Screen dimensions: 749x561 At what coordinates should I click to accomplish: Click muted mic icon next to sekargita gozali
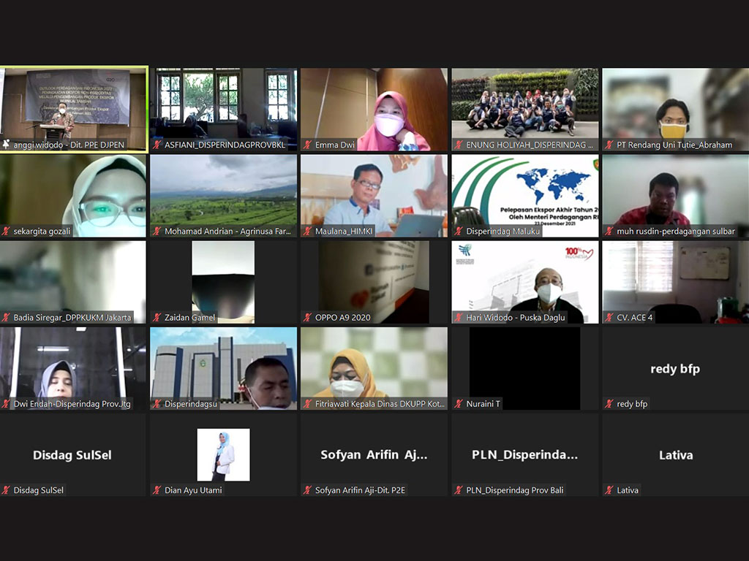pyautogui.click(x=7, y=232)
